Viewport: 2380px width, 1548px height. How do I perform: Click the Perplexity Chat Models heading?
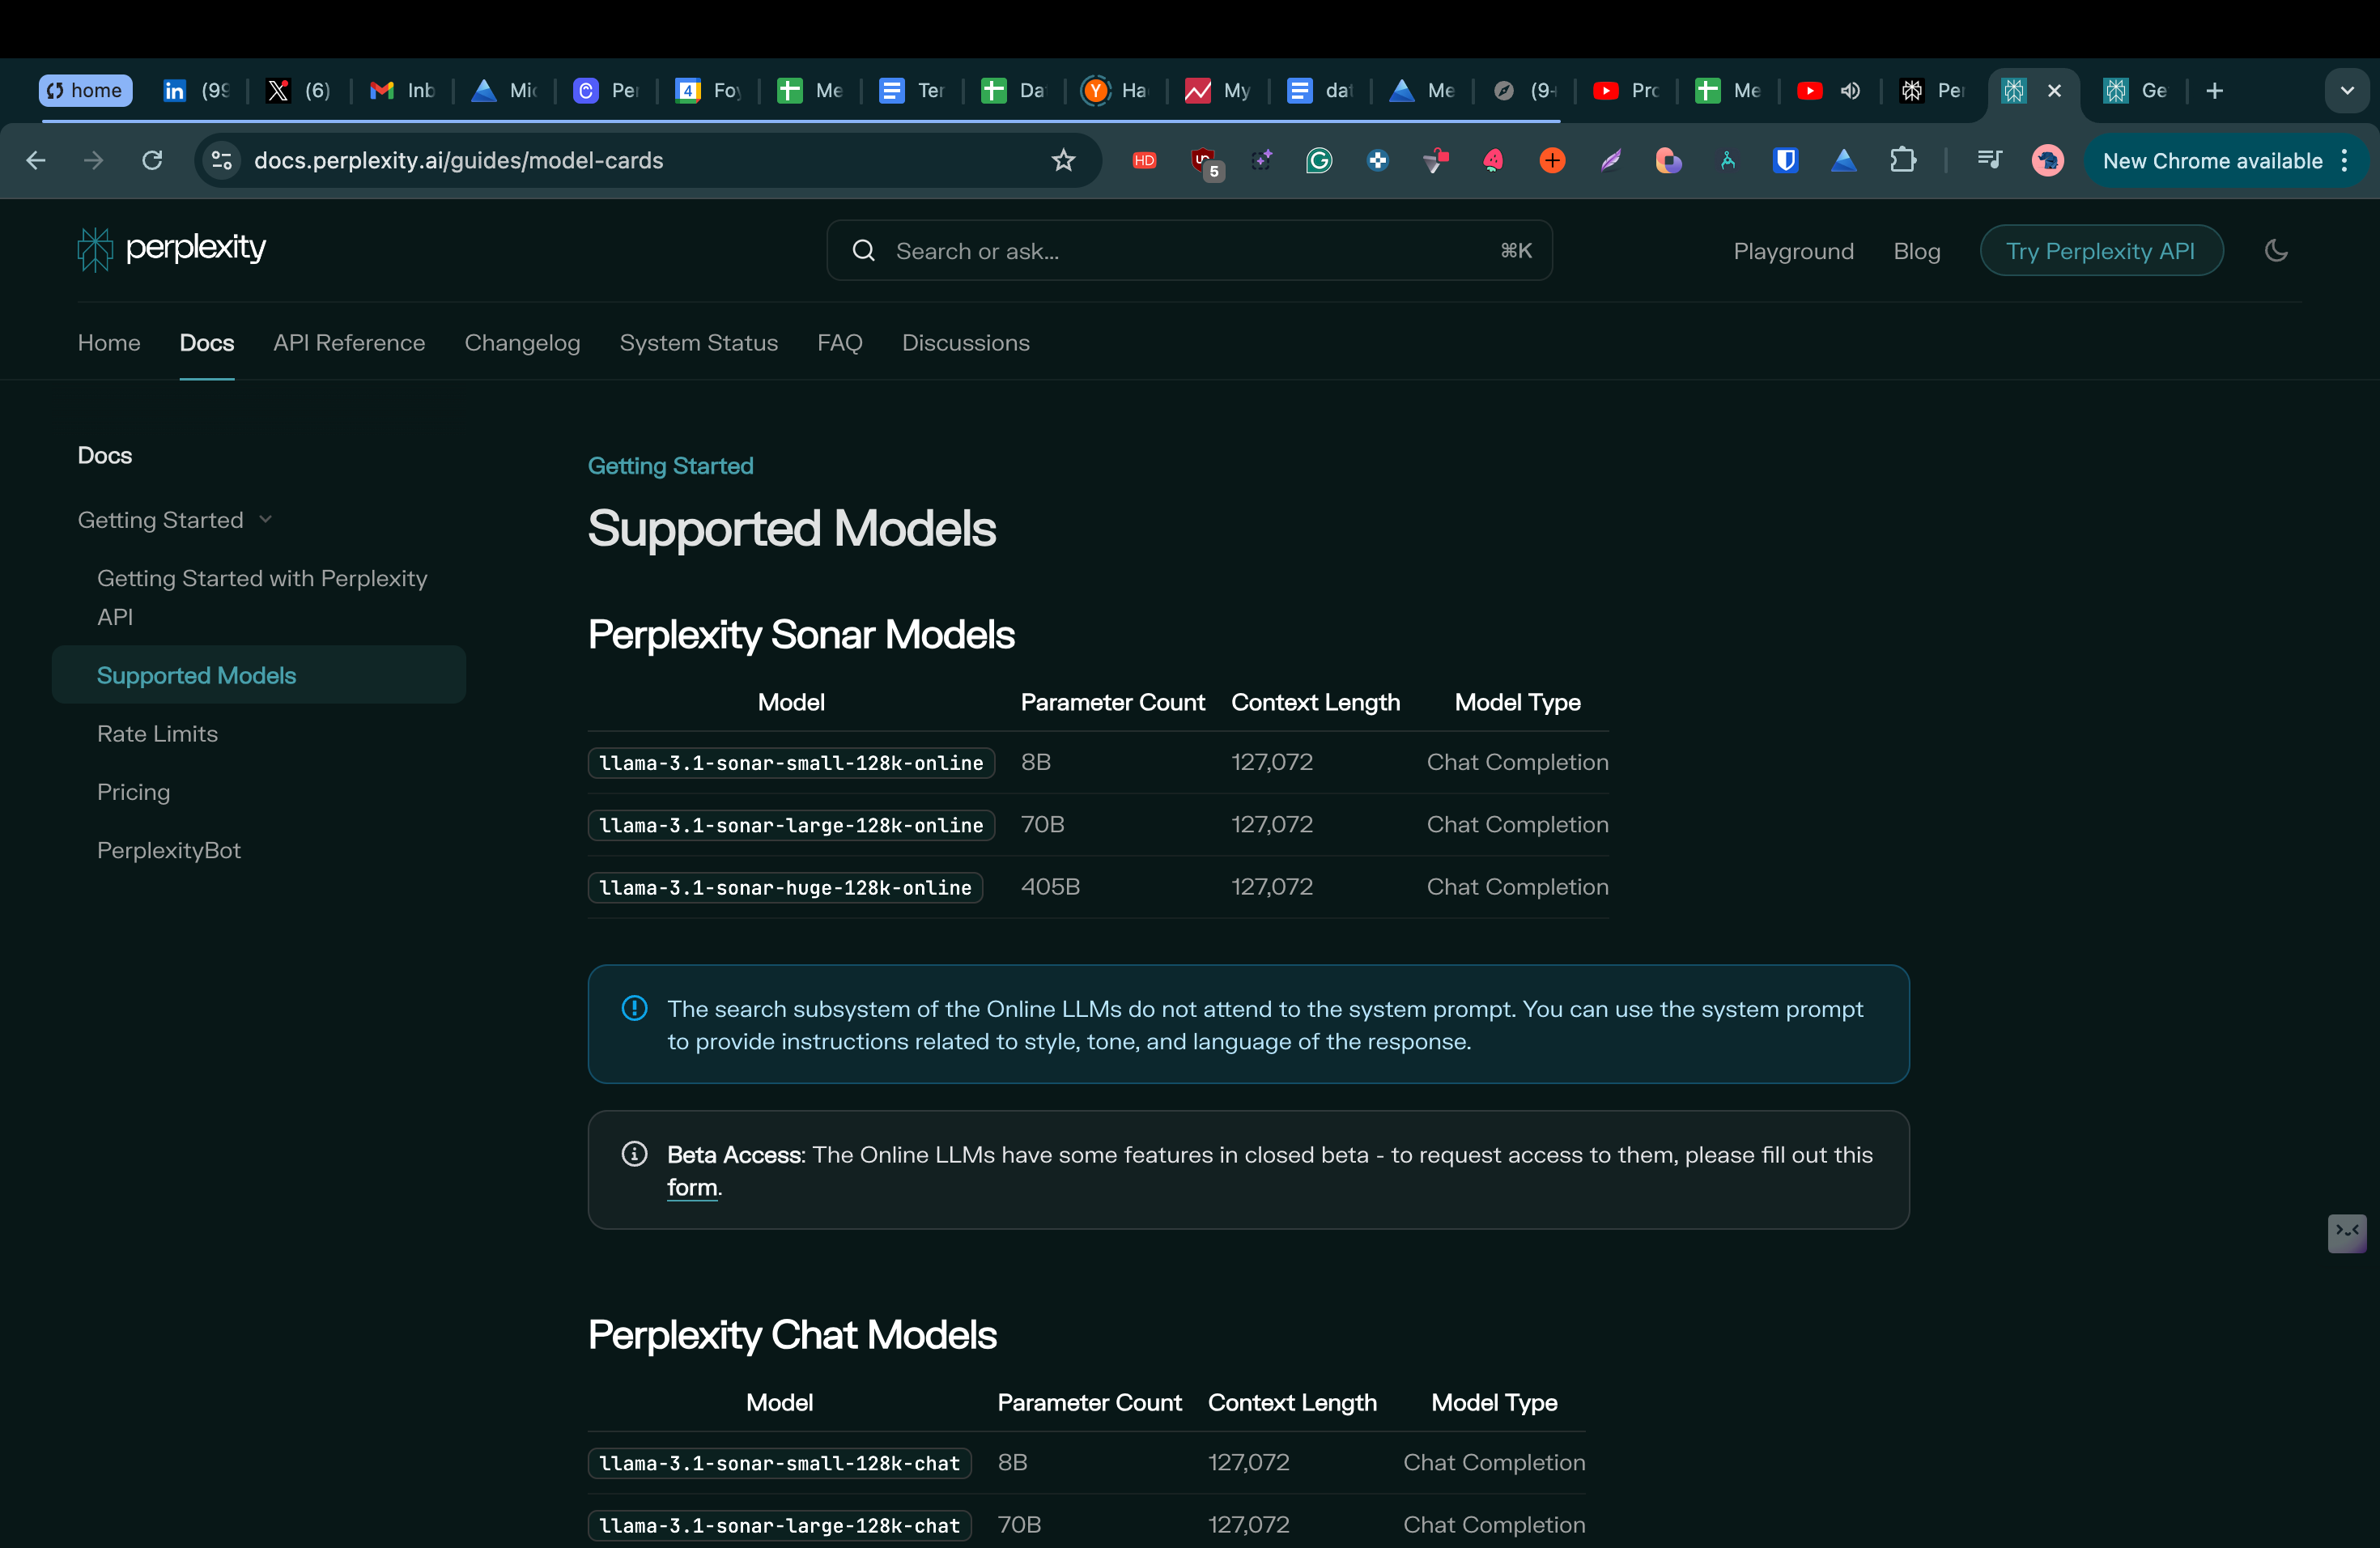click(x=792, y=1334)
